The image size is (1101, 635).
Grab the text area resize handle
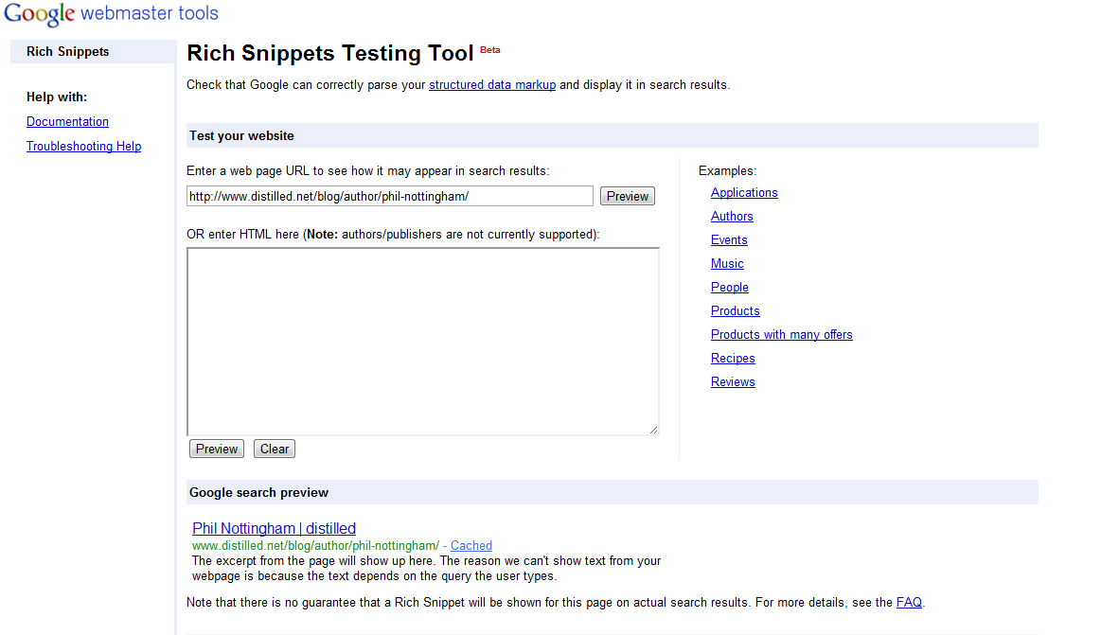[654, 431]
